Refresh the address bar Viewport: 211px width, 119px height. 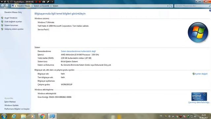pos(171,6)
